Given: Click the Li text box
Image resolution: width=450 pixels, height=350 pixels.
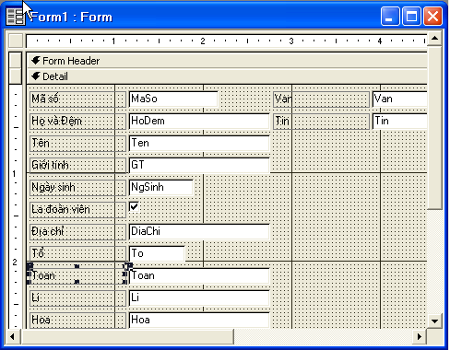Looking at the screenshot, I should click(199, 297).
